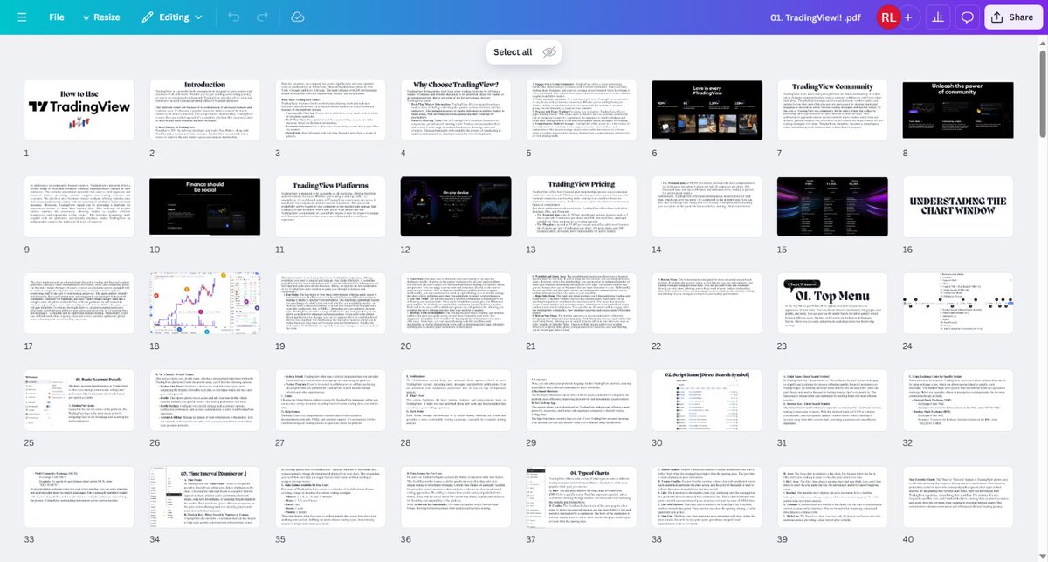This screenshot has height=562, width=1048.
Task: Select page 4 Why Choose TradingView thumbnail
Action: [x=455, y=110]
